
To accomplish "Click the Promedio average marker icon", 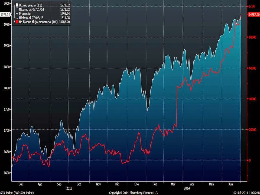I will [17, 13].
